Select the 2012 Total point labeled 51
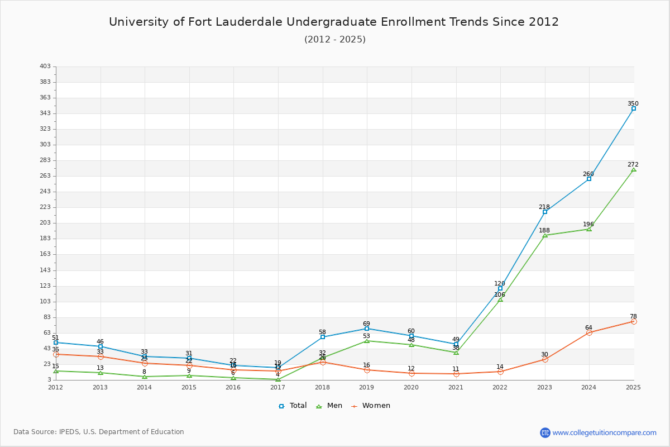This screenshot has width=670, height=447. click(56, 343)
